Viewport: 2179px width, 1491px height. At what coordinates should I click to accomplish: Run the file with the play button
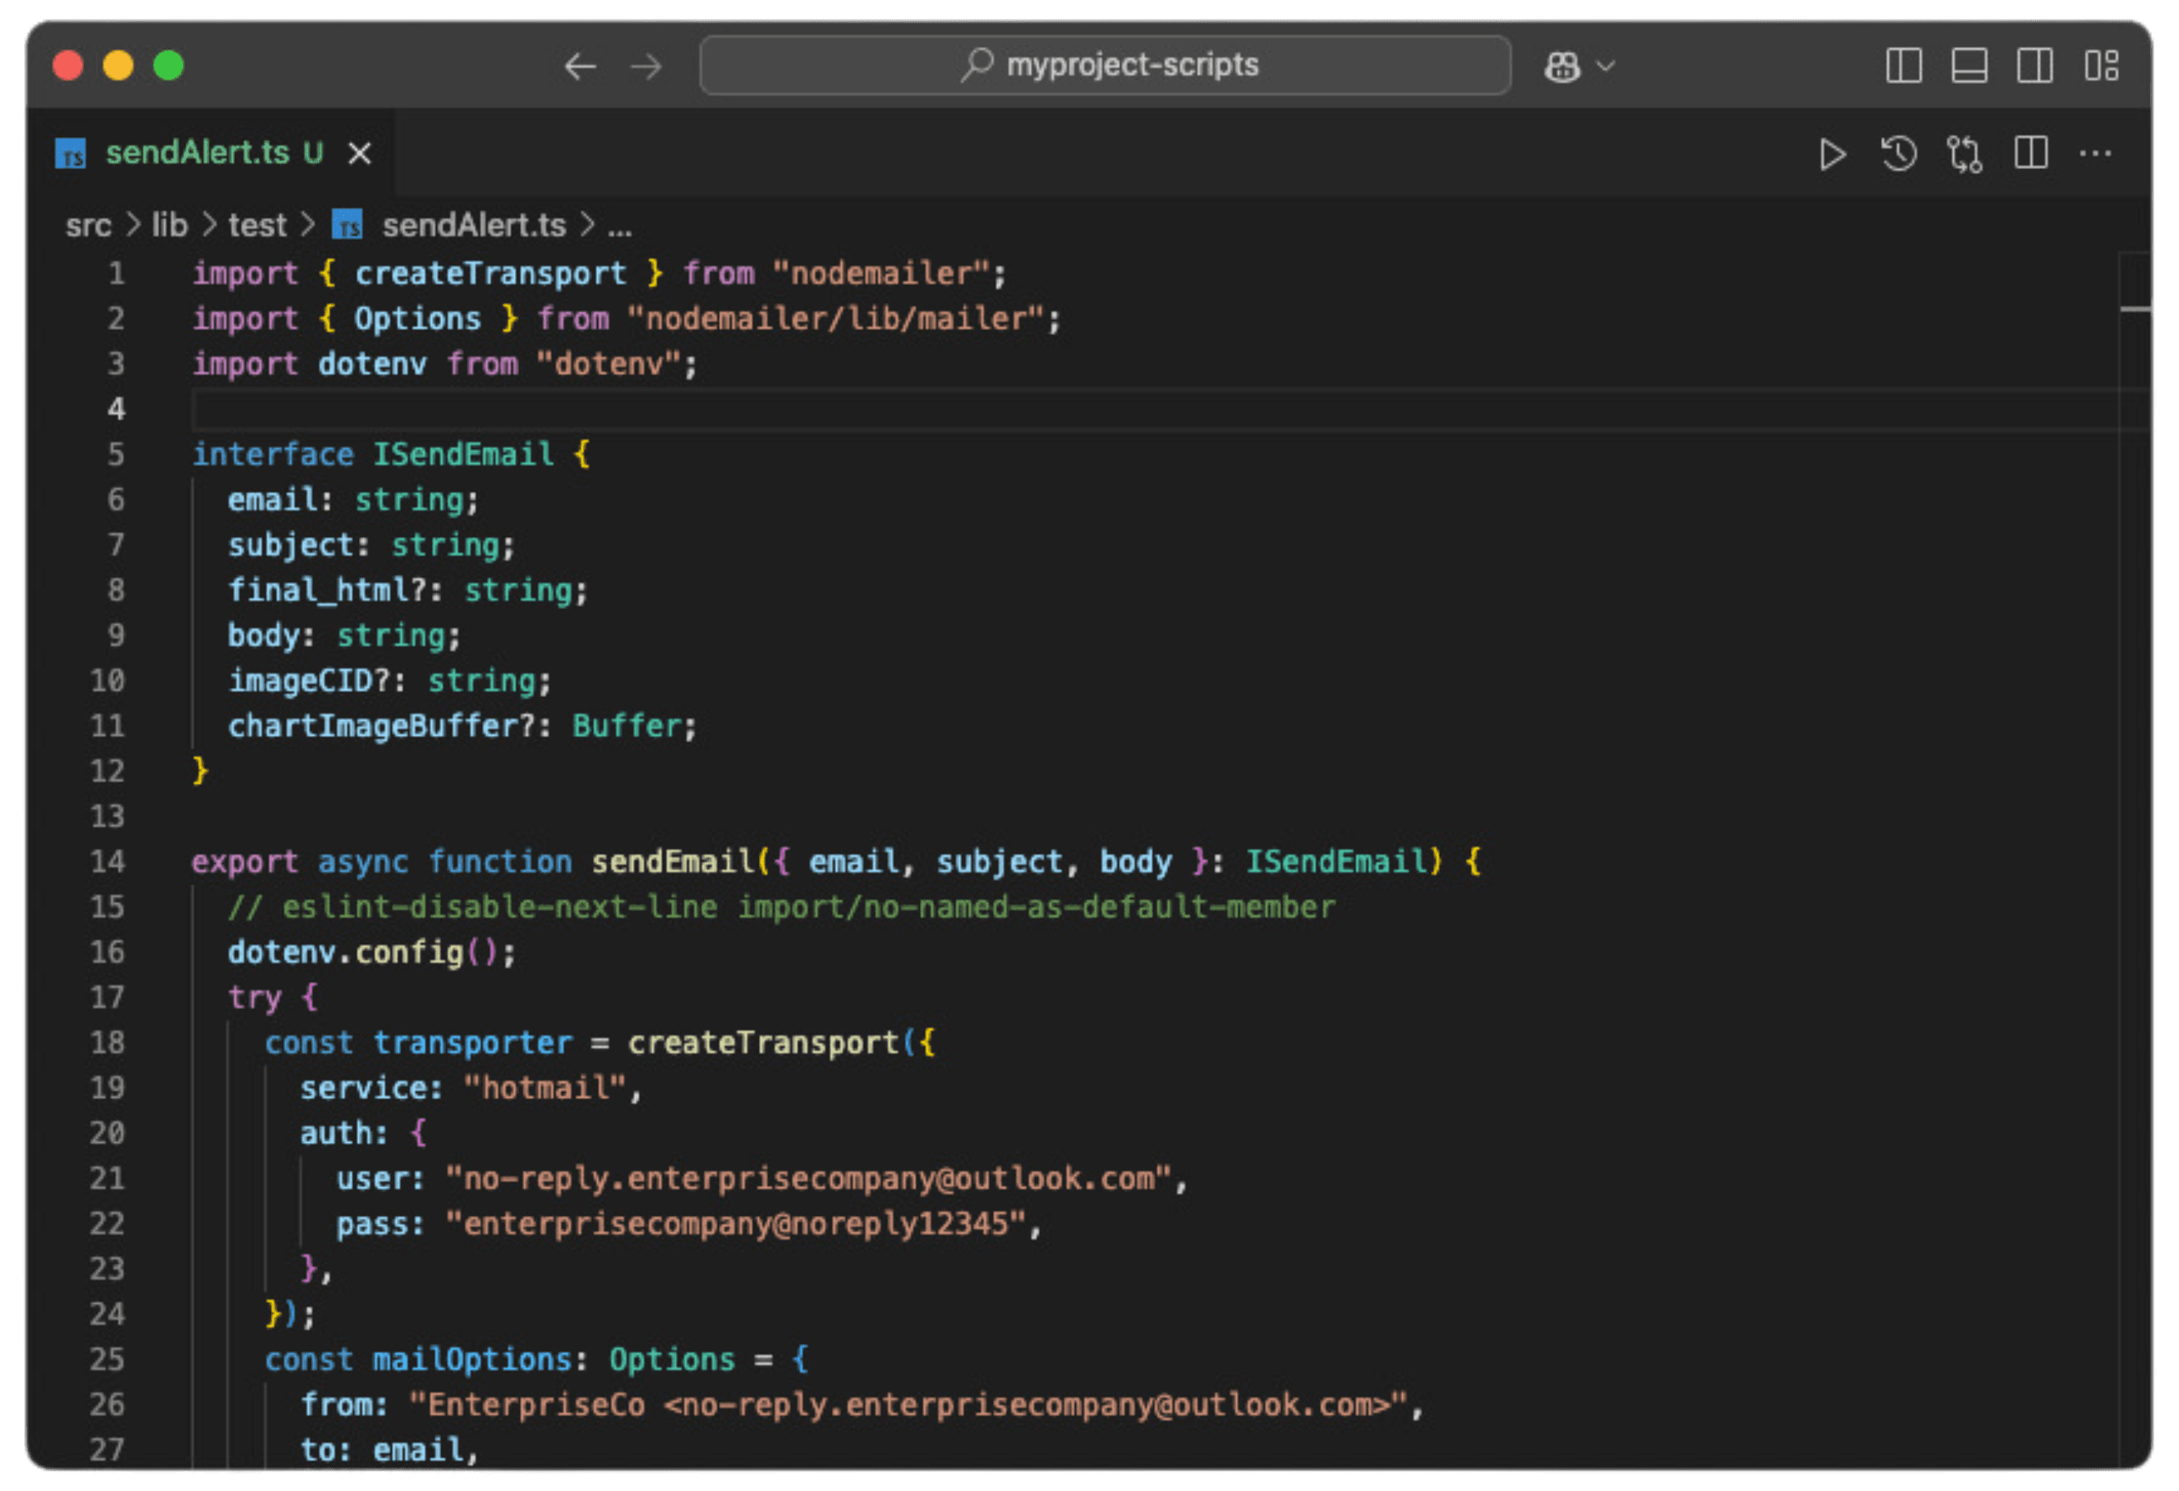pos(1832,154)
